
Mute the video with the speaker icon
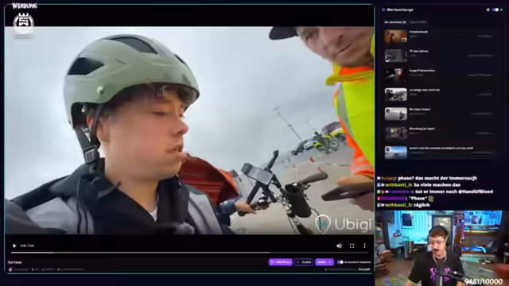pyautogui.click(x=340, y=245)
